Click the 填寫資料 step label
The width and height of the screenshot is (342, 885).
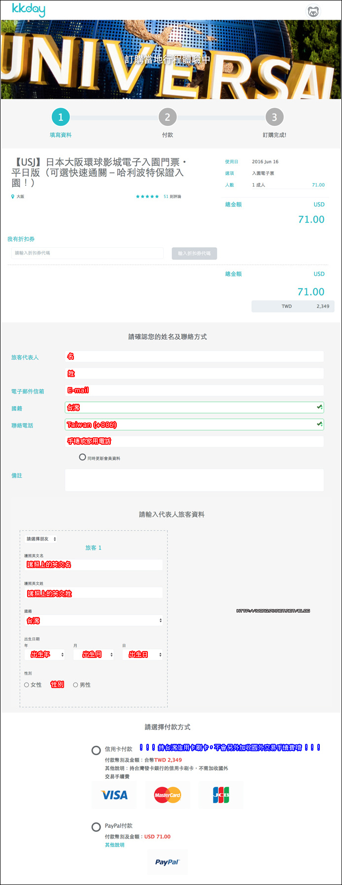(x=61, y=135)
